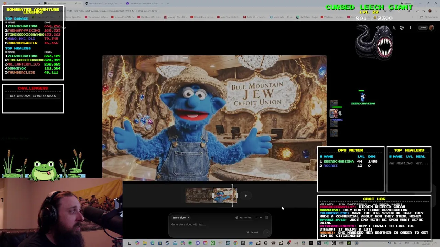Open the user profile avatar
The image size is (440, 247).
[432, 28]
